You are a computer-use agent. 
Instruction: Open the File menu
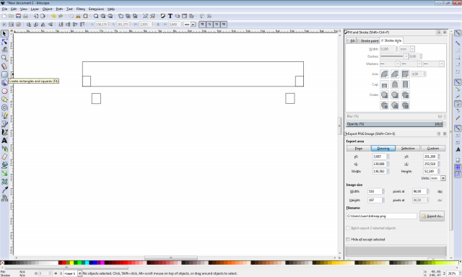(x=4, y=9)
